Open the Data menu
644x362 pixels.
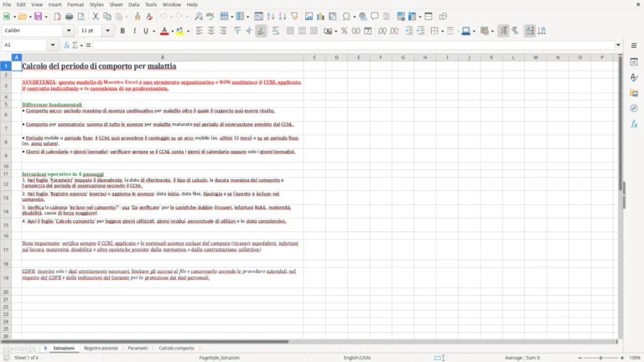[x=133, y=4]
